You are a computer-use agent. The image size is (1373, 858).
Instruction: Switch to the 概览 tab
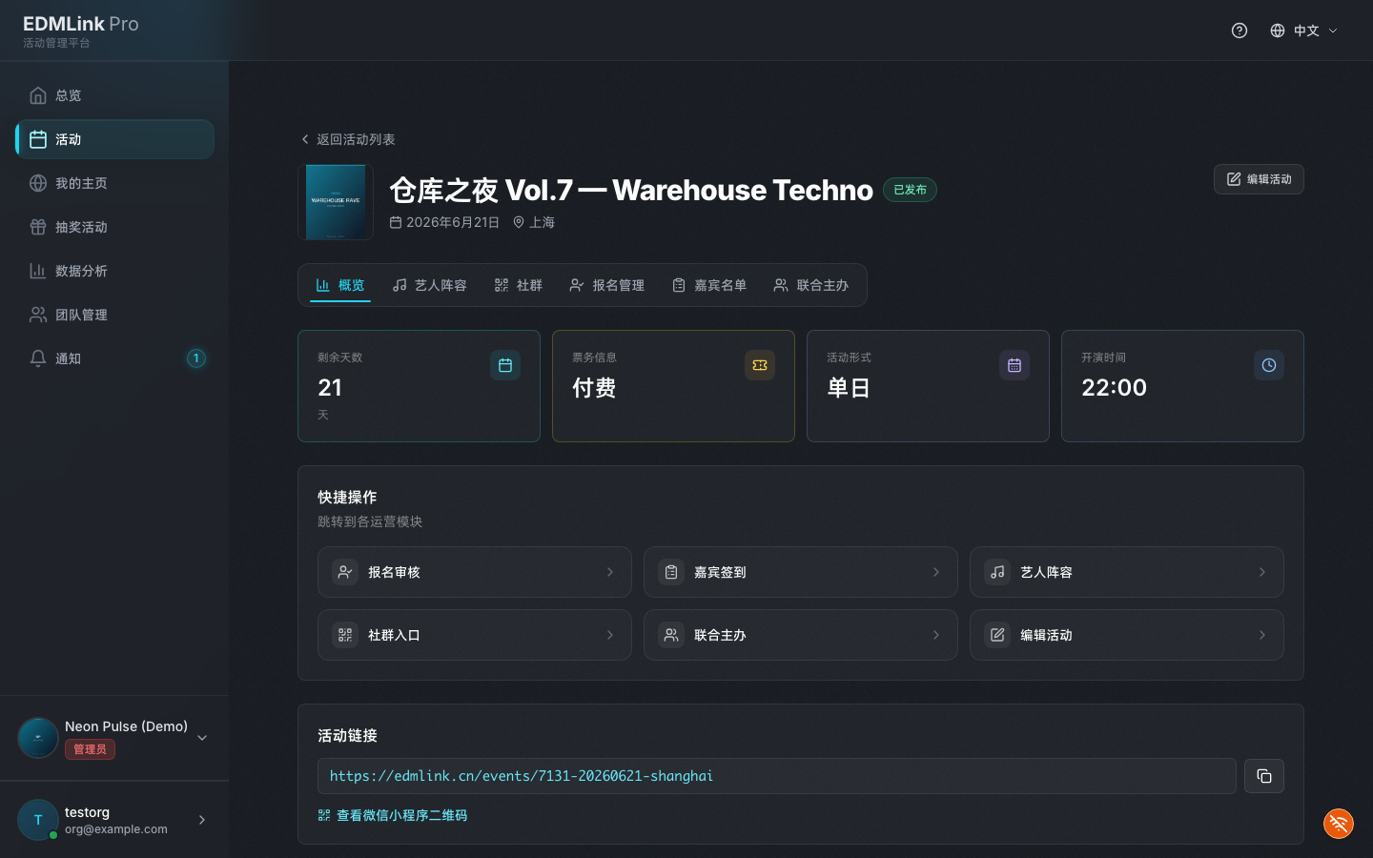pos(340,285)
